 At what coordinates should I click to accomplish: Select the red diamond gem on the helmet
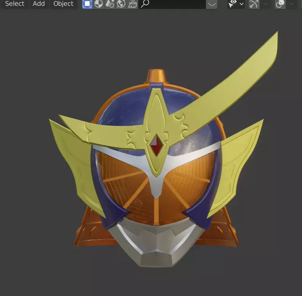(x=156, y=145)
